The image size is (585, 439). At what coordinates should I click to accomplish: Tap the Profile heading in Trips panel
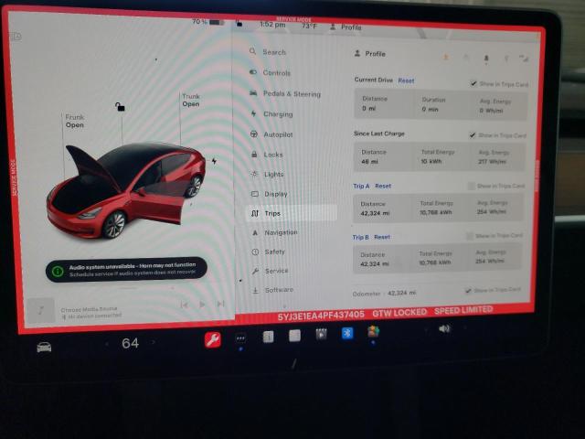click(369, 54)
